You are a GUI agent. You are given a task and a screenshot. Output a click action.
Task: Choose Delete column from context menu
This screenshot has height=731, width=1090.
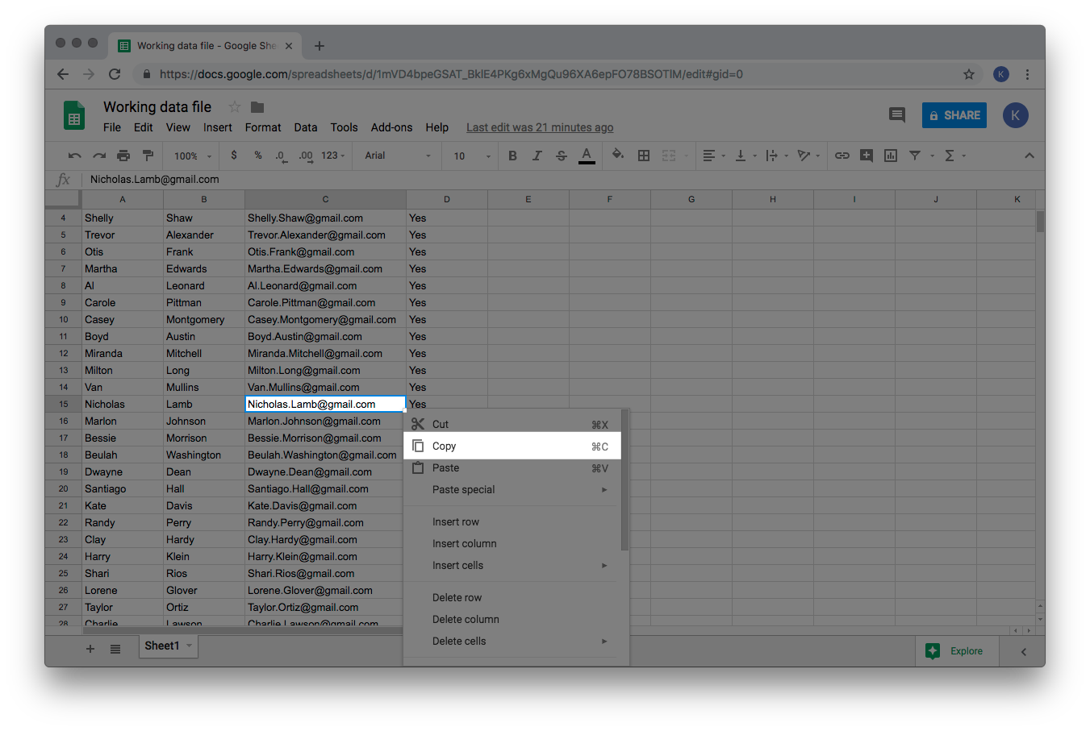(x=512, y=619)
